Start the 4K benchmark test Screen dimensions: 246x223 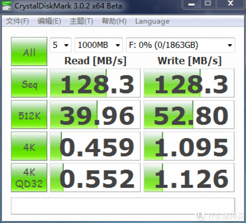point(29,146)
